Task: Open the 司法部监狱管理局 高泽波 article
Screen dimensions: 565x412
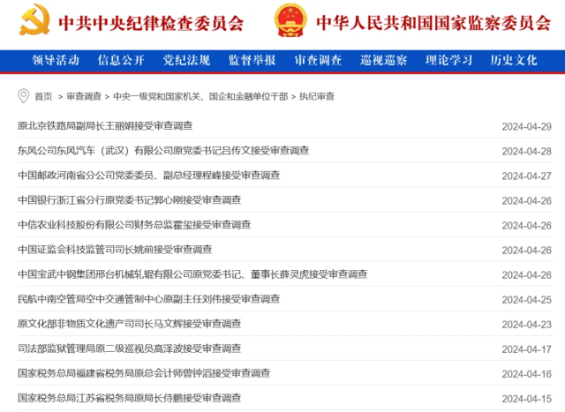Action: click(x=129, y=348)
